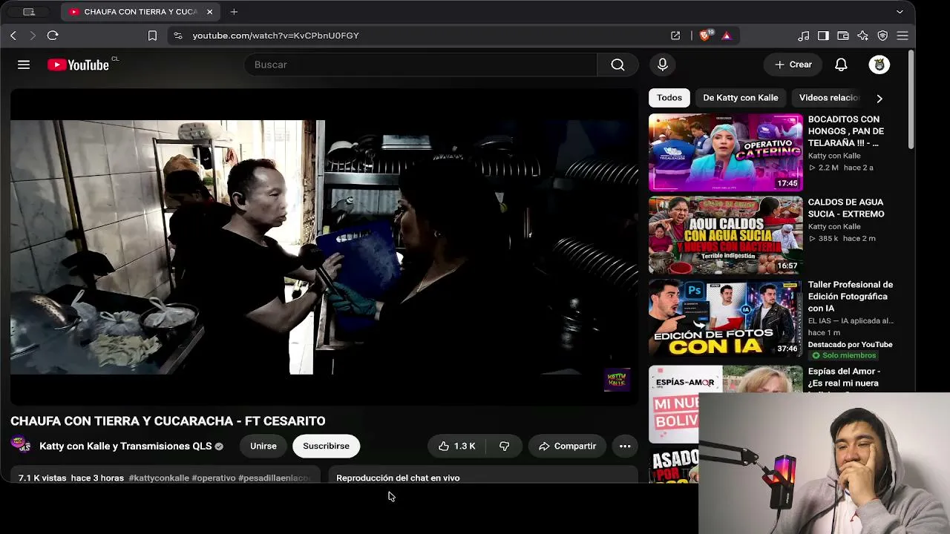Open the channel avatar beside Katty con Kalle
This screenshot has height=534, width=950.
click(x=21, y=445)
